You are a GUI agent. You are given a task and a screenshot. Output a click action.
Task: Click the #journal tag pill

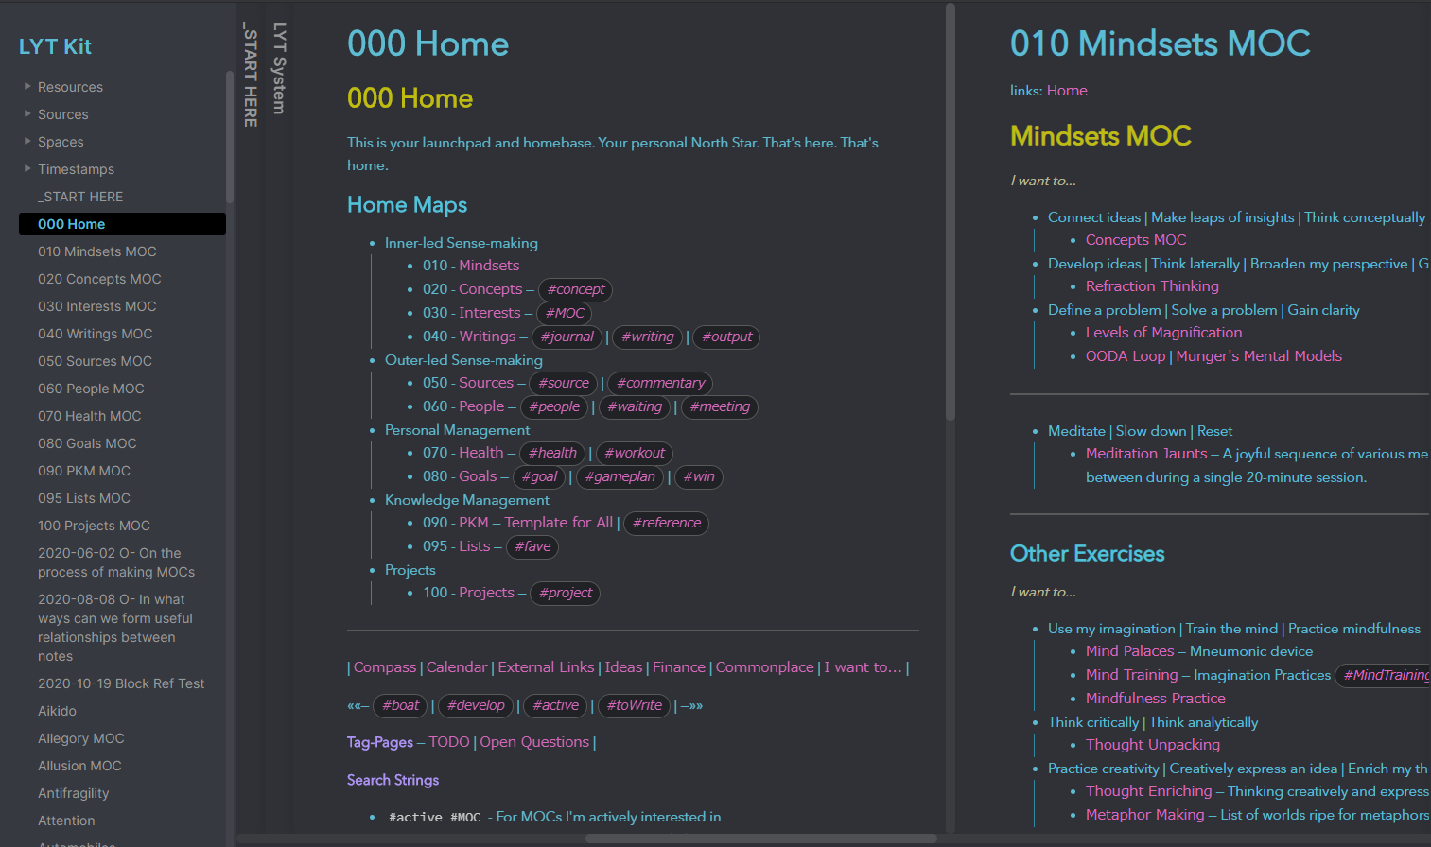567,337
